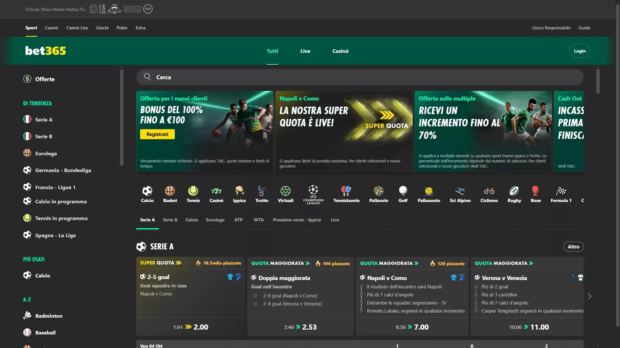Click the Altro button for Serie A
This screenshot has width=620, height=348.
click(x=573, y=247)
